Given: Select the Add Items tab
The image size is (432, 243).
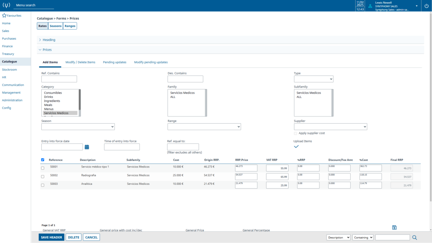Looking at the screenshot, I should coord(50,62).
